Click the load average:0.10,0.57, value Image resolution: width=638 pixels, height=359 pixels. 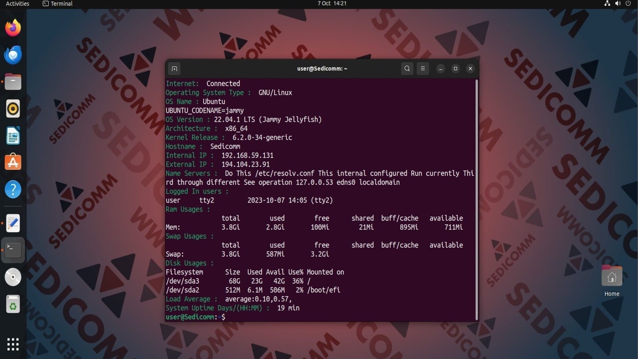pyautogui.click(x=258, y=299)
